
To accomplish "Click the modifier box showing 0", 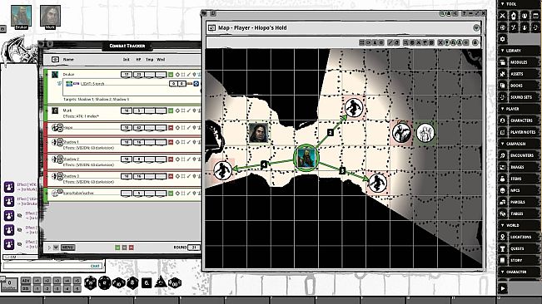I will (x=9, y=284).
